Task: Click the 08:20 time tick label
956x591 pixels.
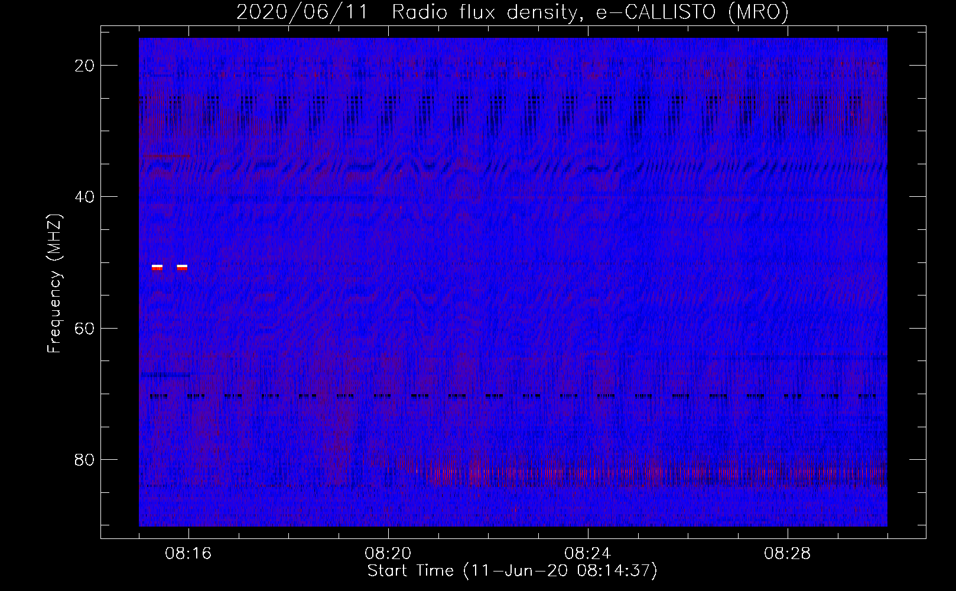Action: click(x=388, y=554)
